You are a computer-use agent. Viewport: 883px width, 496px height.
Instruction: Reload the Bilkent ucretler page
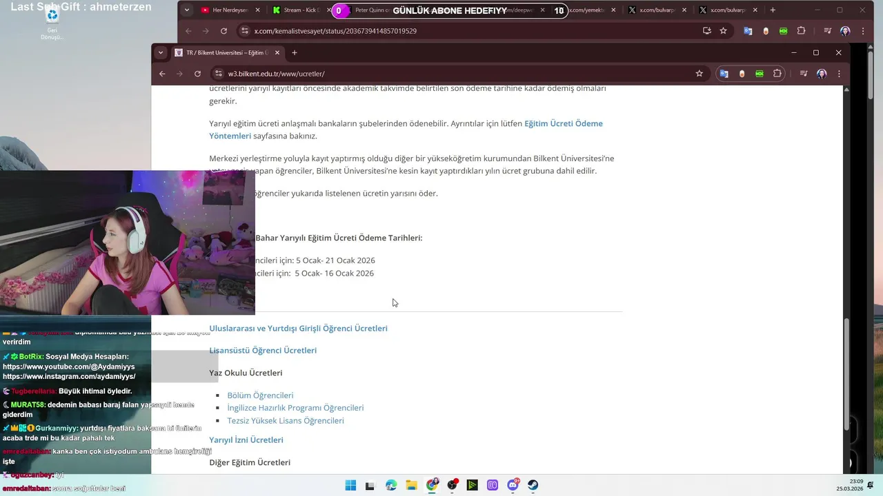click(x=197, y=74)
